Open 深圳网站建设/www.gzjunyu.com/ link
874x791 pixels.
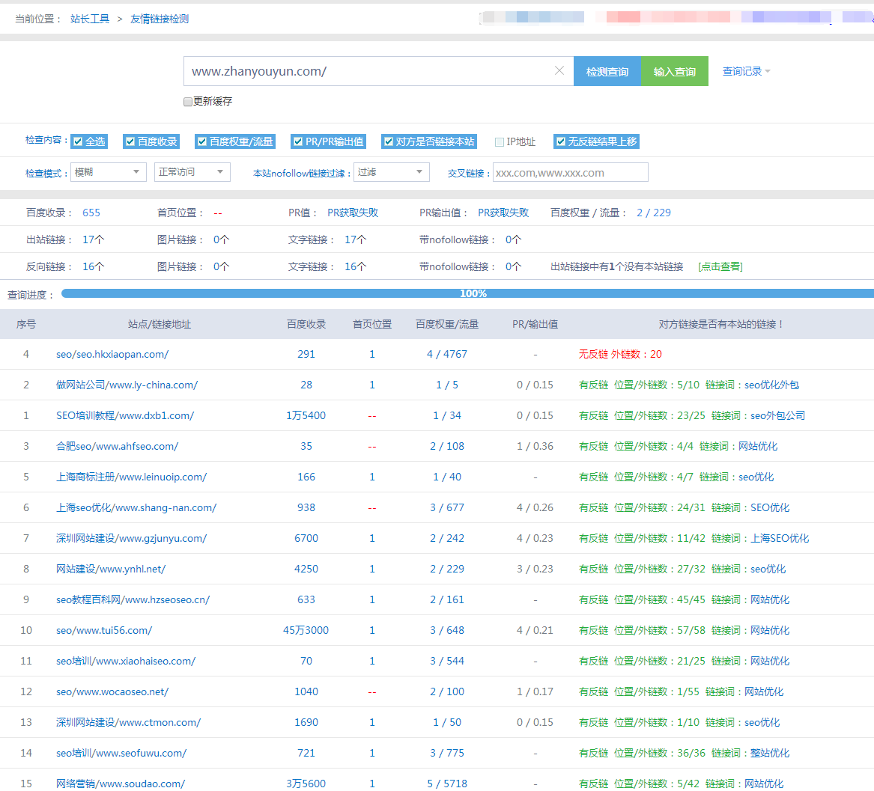pos(131,538)
